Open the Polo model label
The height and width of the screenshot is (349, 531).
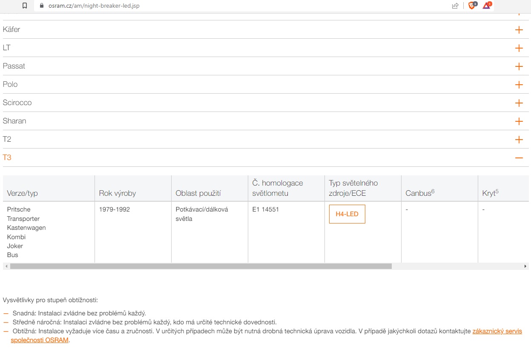click(10, 84)
